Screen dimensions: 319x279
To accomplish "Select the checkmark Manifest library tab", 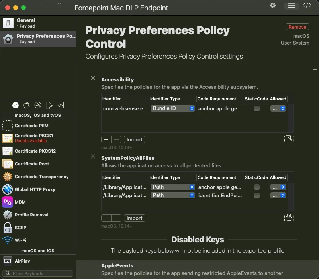I will (x=16, y=105).
